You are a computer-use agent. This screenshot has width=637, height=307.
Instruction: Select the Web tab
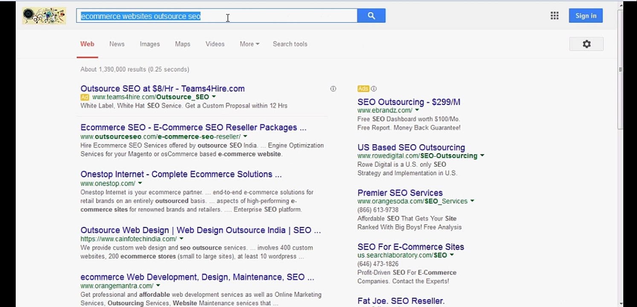point(87,44)
